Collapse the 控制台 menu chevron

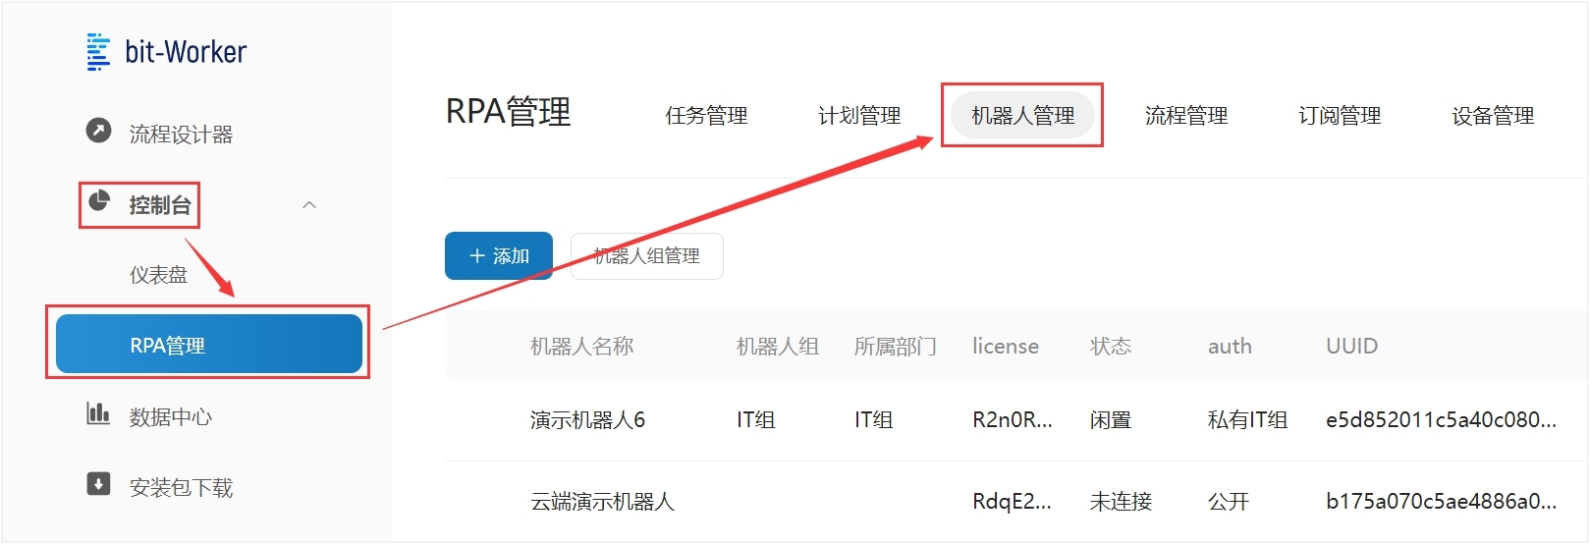(x=309, y=205)
